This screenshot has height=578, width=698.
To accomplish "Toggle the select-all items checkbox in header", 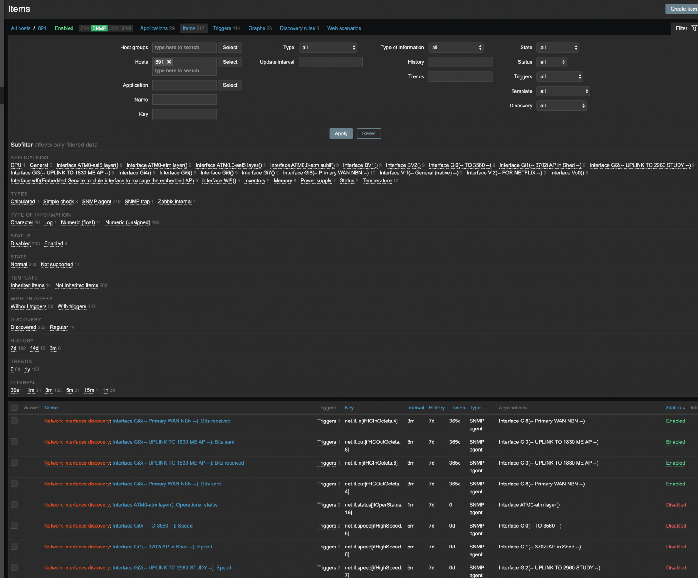I will [x=14, y=408].
